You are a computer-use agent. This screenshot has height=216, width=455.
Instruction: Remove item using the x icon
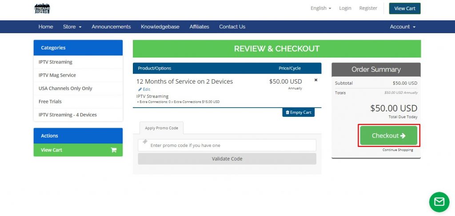[x=316, y=80]
